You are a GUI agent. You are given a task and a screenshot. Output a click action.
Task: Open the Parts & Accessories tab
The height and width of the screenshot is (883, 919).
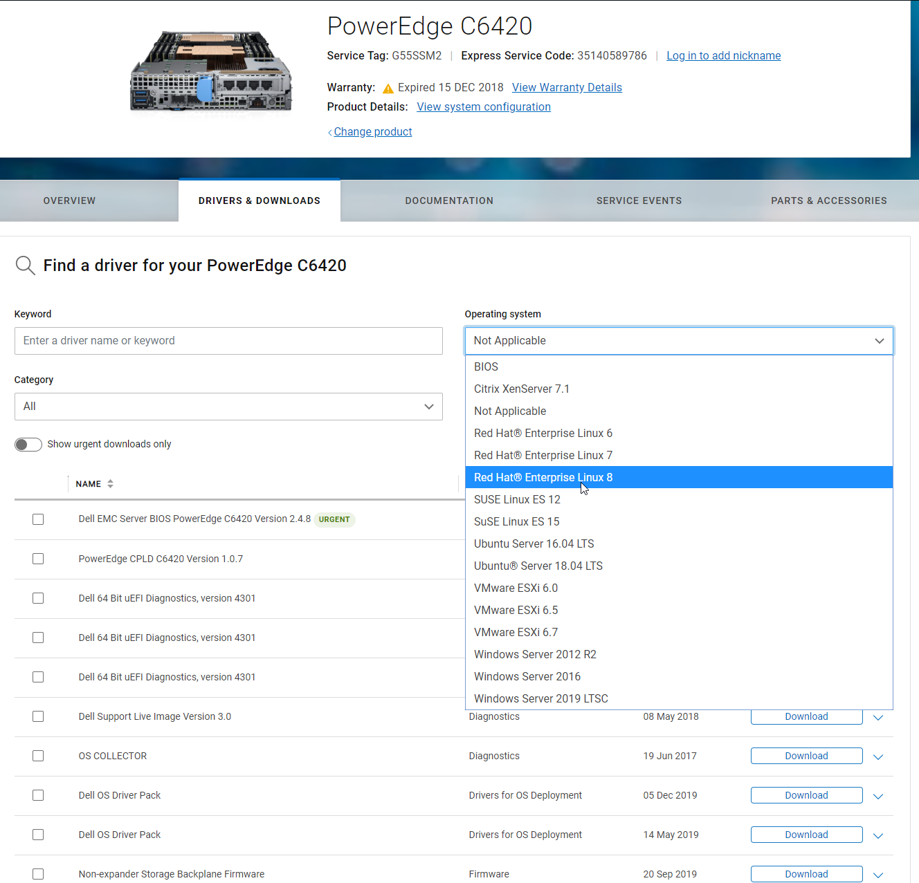(829, 201)
